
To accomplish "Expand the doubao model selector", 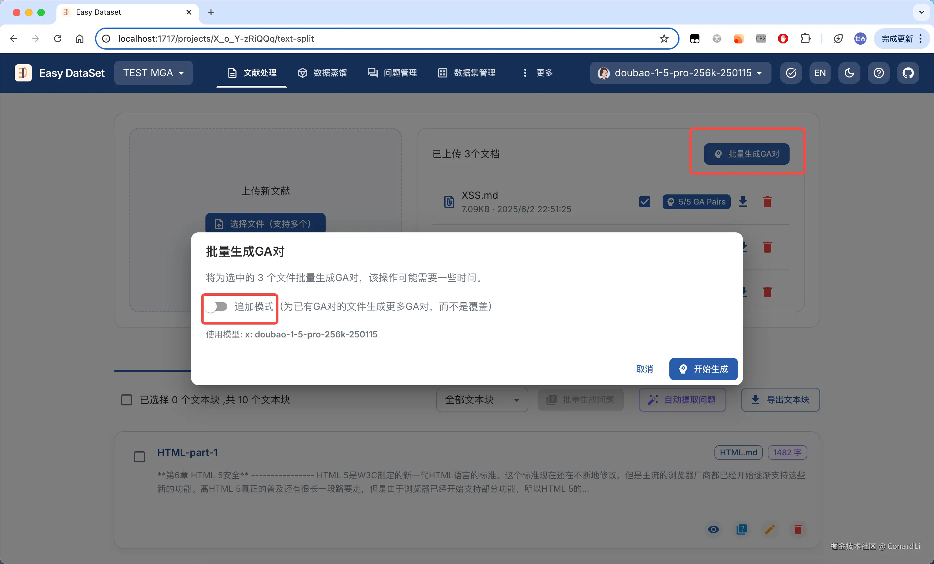I will (680, 73).
